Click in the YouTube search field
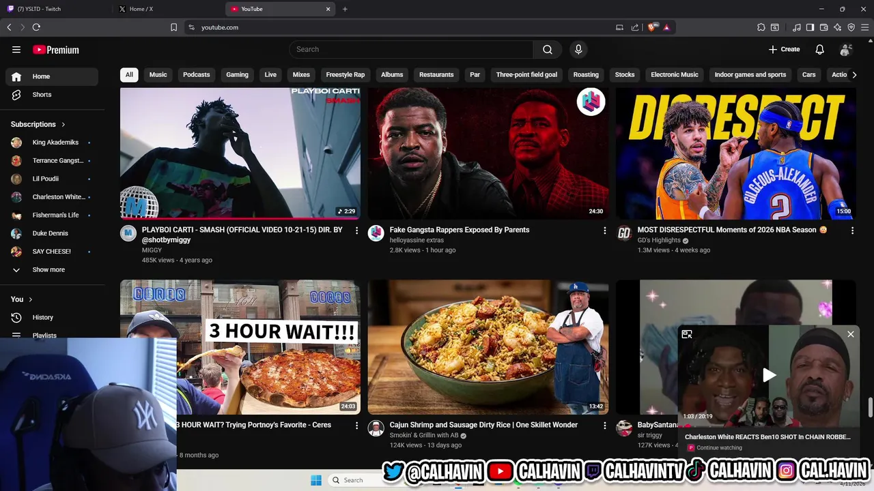Viewport: 874px width, 491px height. [411, 49]
